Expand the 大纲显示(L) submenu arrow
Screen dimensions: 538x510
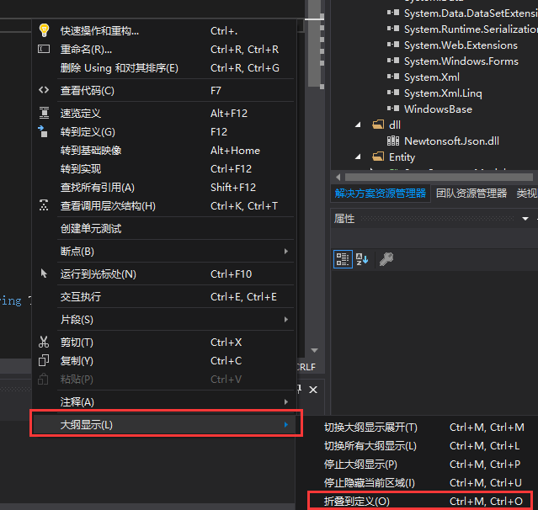pos(286,425)
